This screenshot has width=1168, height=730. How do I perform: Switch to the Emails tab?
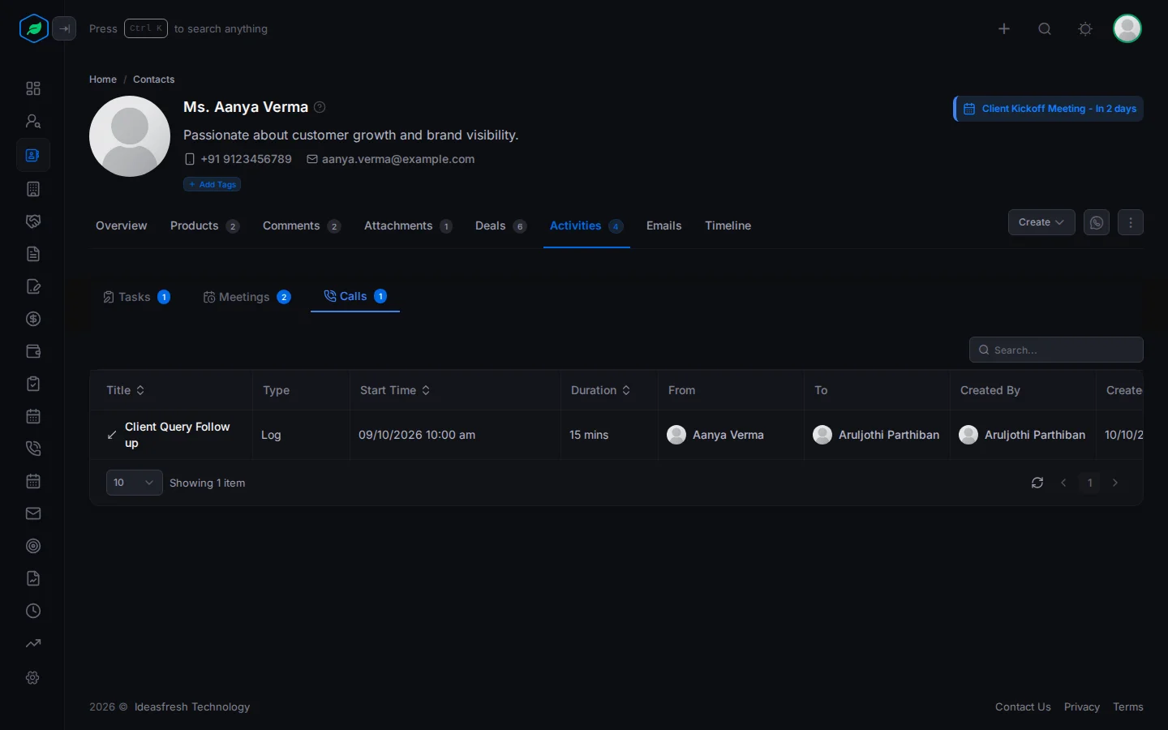663,225
